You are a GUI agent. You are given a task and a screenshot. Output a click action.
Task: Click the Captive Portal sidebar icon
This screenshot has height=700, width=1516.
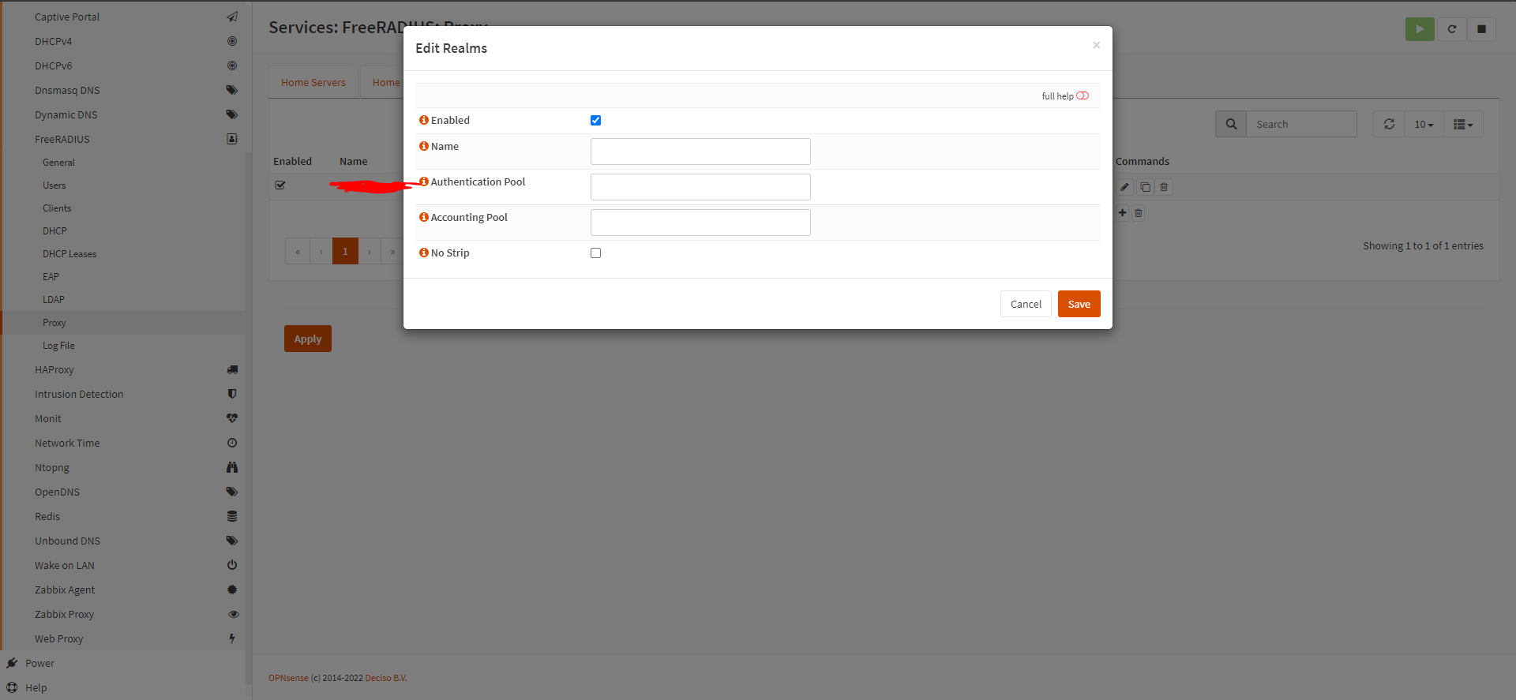tap(232, 17)
